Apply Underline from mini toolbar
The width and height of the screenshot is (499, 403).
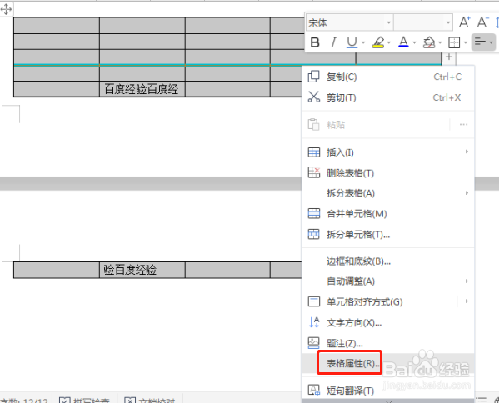(352, 42)
